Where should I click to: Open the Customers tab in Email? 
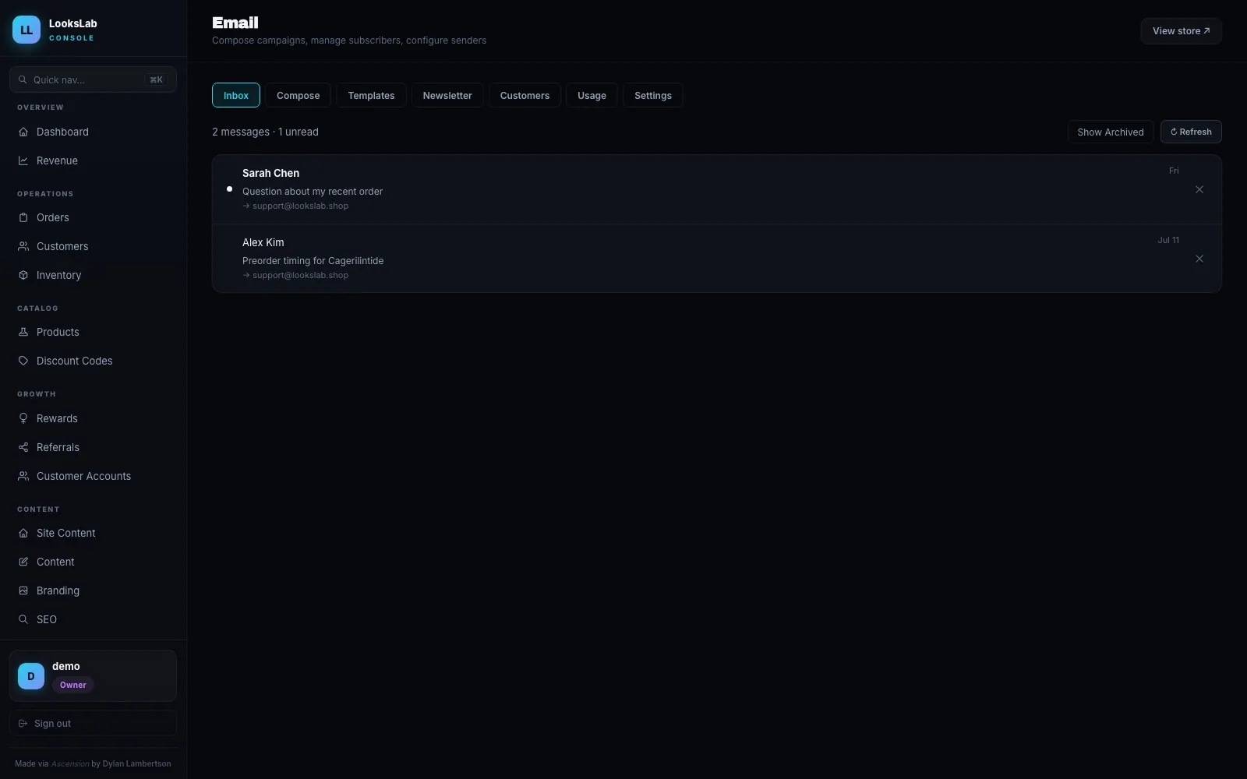[525, 95]
